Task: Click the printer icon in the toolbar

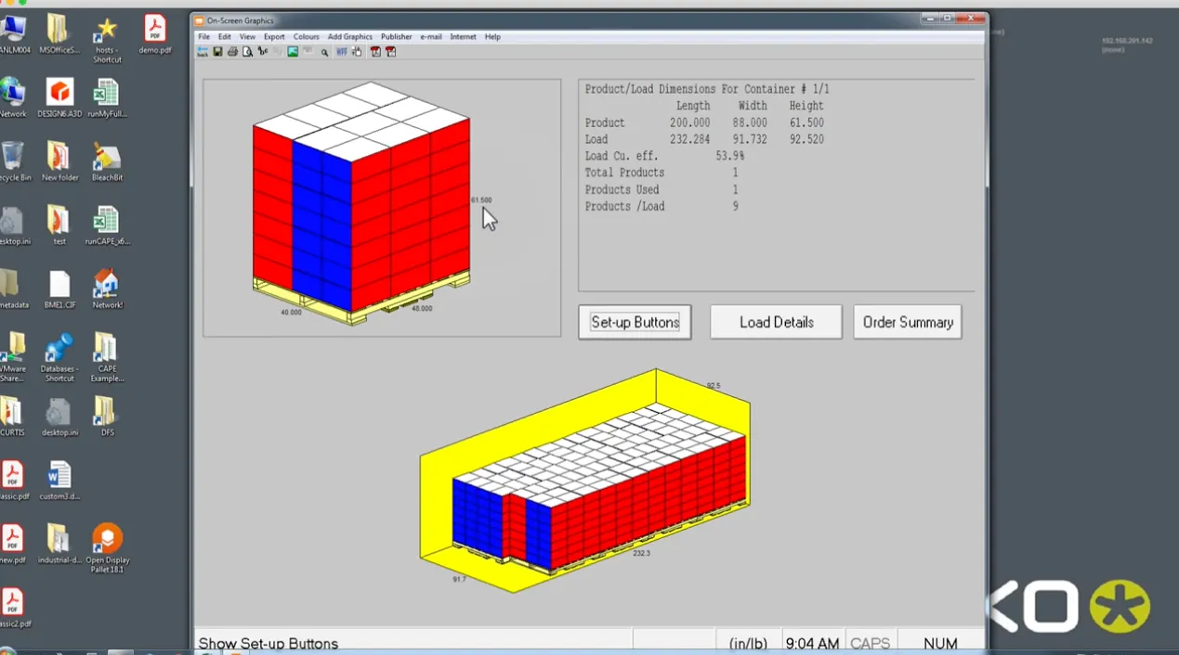Action: click(232, 52)
